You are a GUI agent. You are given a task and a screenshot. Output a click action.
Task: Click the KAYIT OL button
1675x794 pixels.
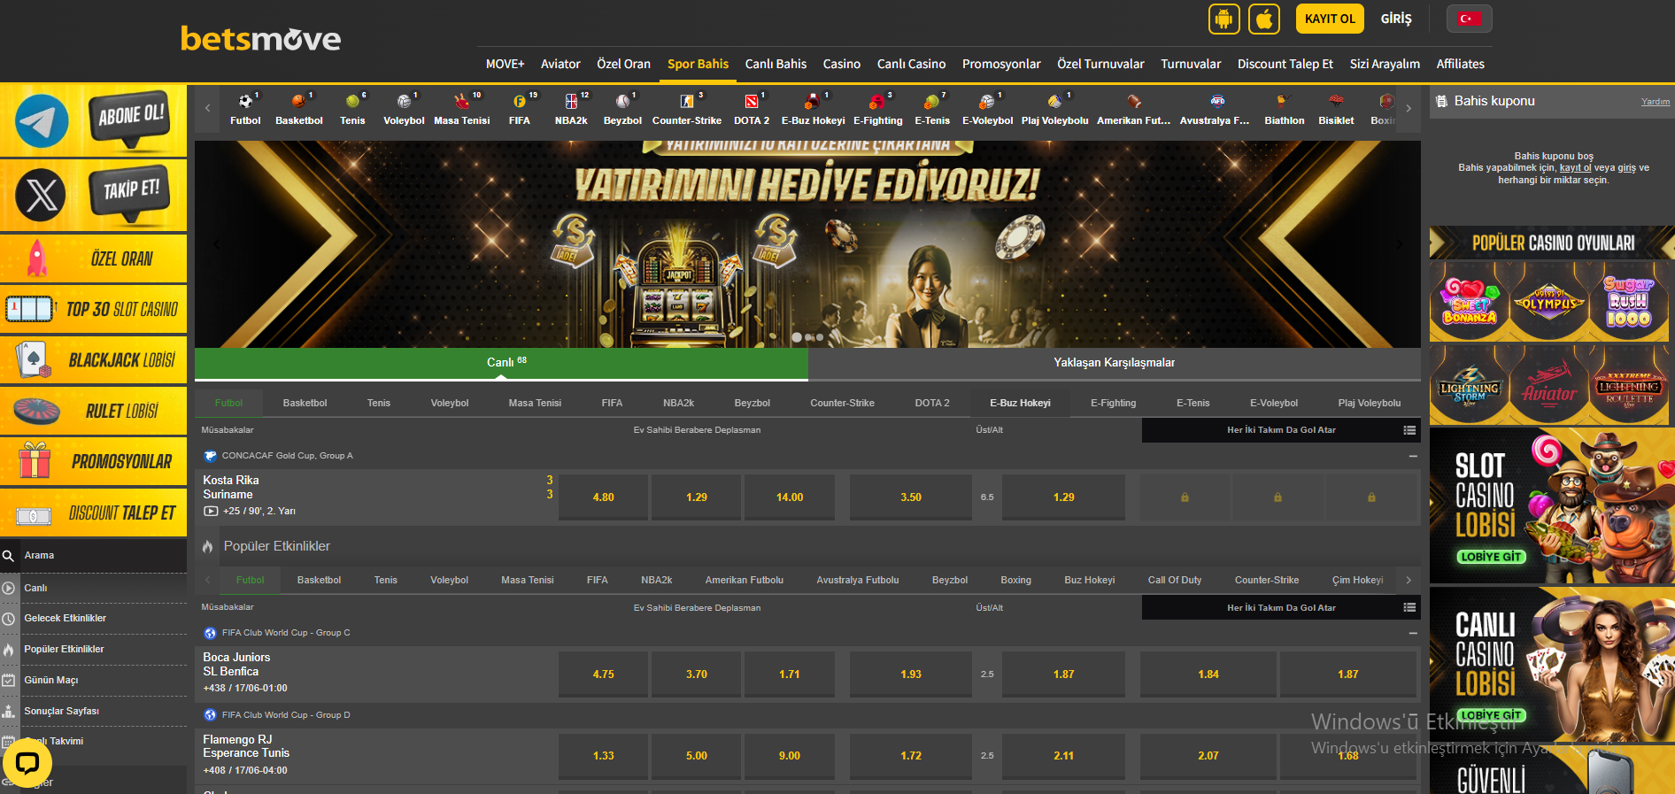click(1330, 19)
